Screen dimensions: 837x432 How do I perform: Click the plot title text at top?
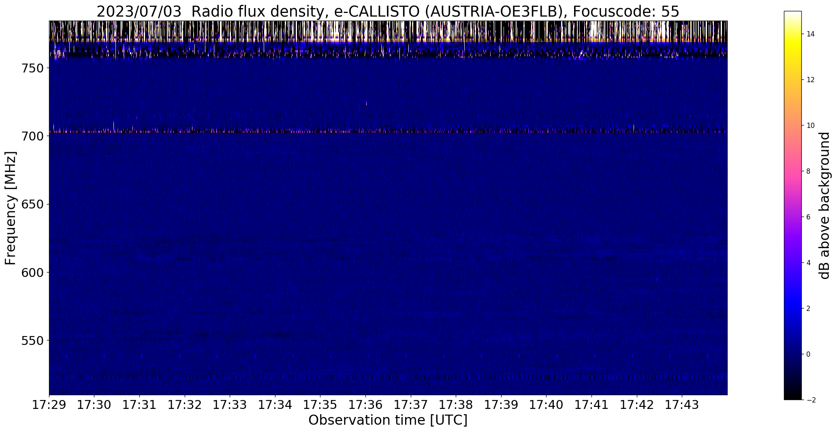point(388,11)
